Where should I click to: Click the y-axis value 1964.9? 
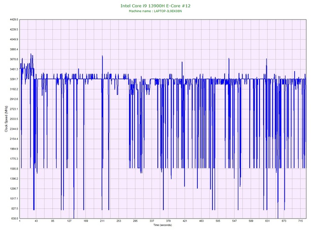click(14, 149)
